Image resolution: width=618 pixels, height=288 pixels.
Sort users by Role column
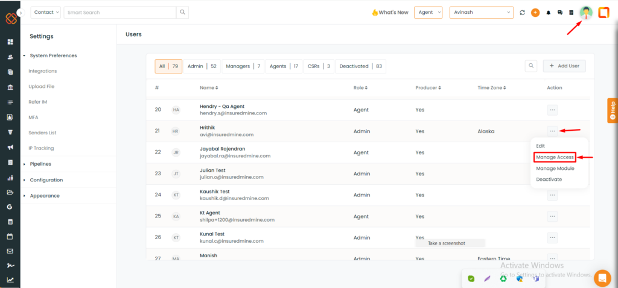(x=361, y=88)
